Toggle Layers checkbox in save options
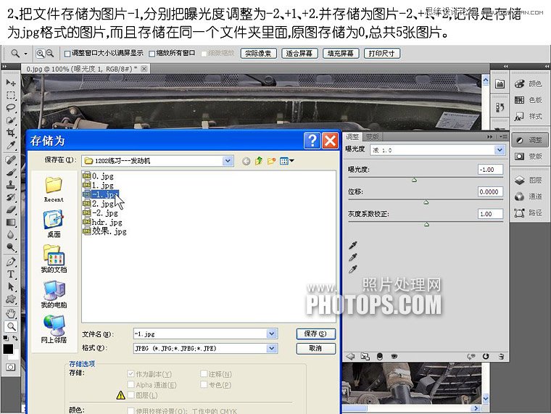 tap(130, 395)
